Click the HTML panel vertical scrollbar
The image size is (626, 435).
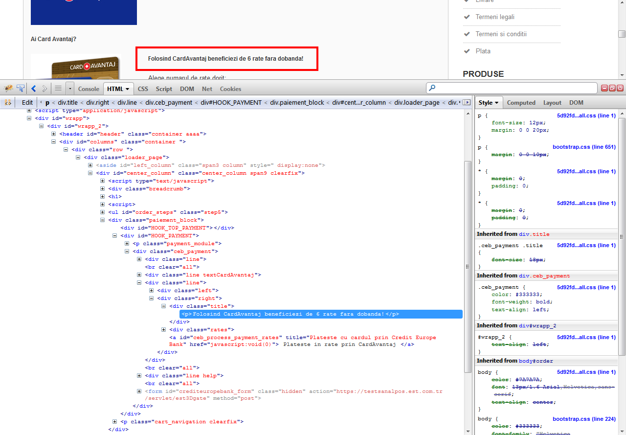point(468,268)
